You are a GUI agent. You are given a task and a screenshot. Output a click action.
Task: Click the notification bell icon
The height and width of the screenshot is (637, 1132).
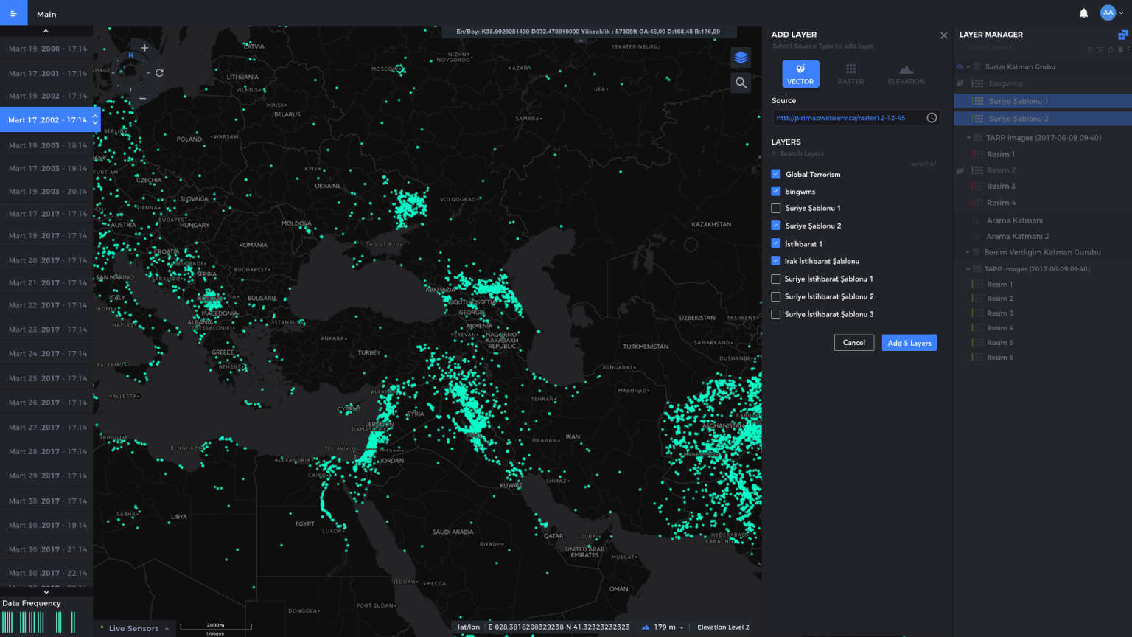point(1083,13)
